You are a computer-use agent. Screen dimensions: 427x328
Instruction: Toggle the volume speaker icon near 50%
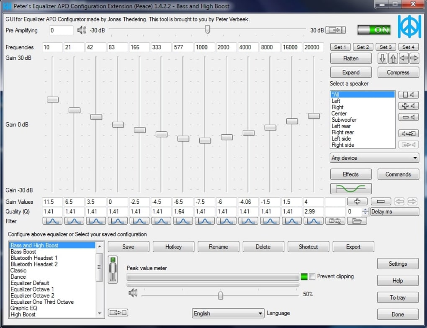point(133,293)
